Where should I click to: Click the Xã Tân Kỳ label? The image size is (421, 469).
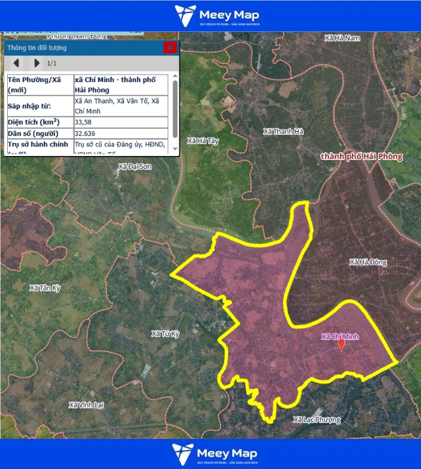(x=45, y=288)
